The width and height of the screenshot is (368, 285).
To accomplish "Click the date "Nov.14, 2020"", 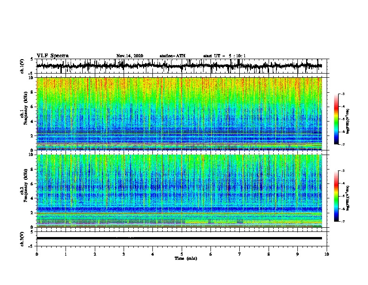I will [130, 56].
